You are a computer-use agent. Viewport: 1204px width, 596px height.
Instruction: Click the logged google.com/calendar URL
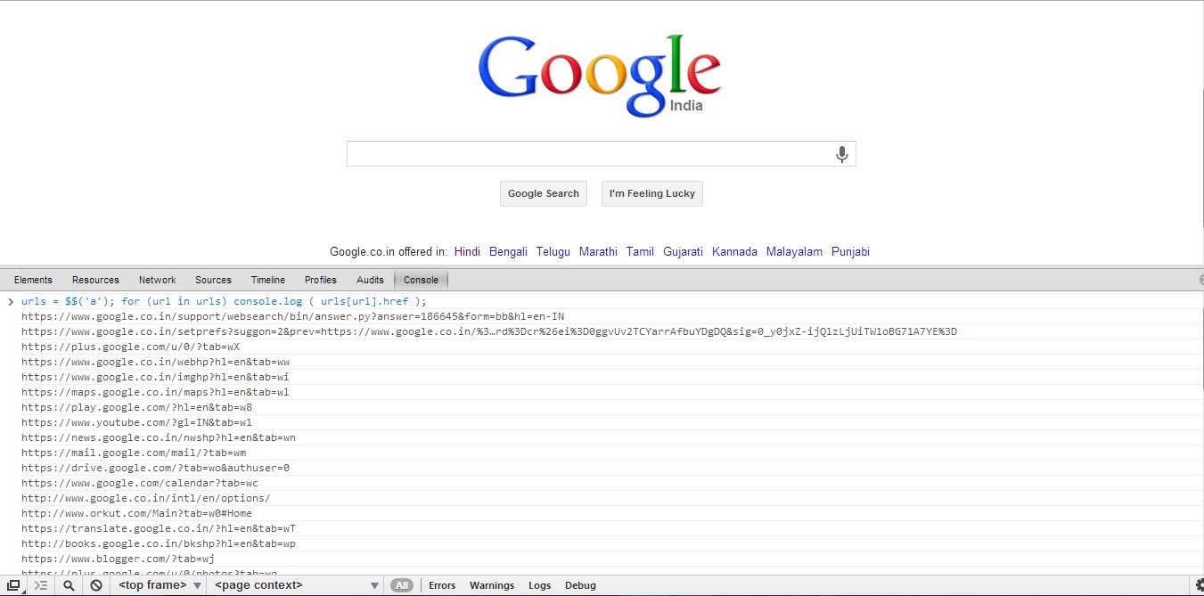pyautogui.click(x=140, y=483)
